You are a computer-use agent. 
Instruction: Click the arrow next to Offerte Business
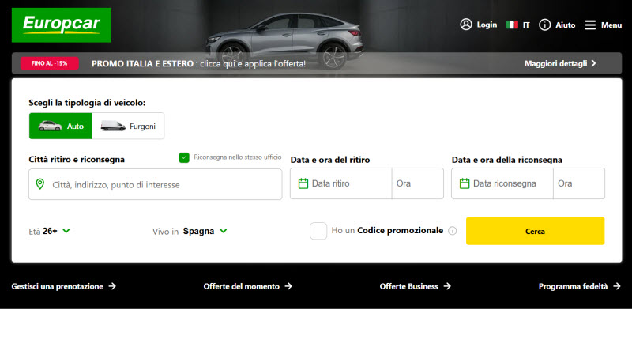(447, 286)
